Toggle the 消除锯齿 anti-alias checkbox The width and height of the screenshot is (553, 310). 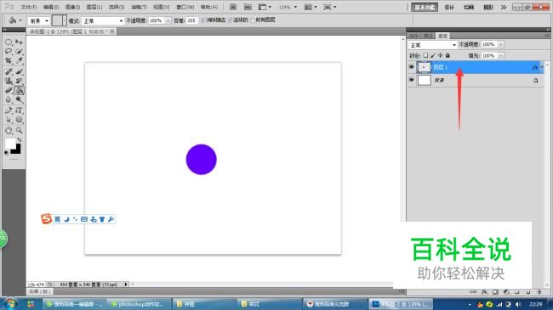[203, 20]
